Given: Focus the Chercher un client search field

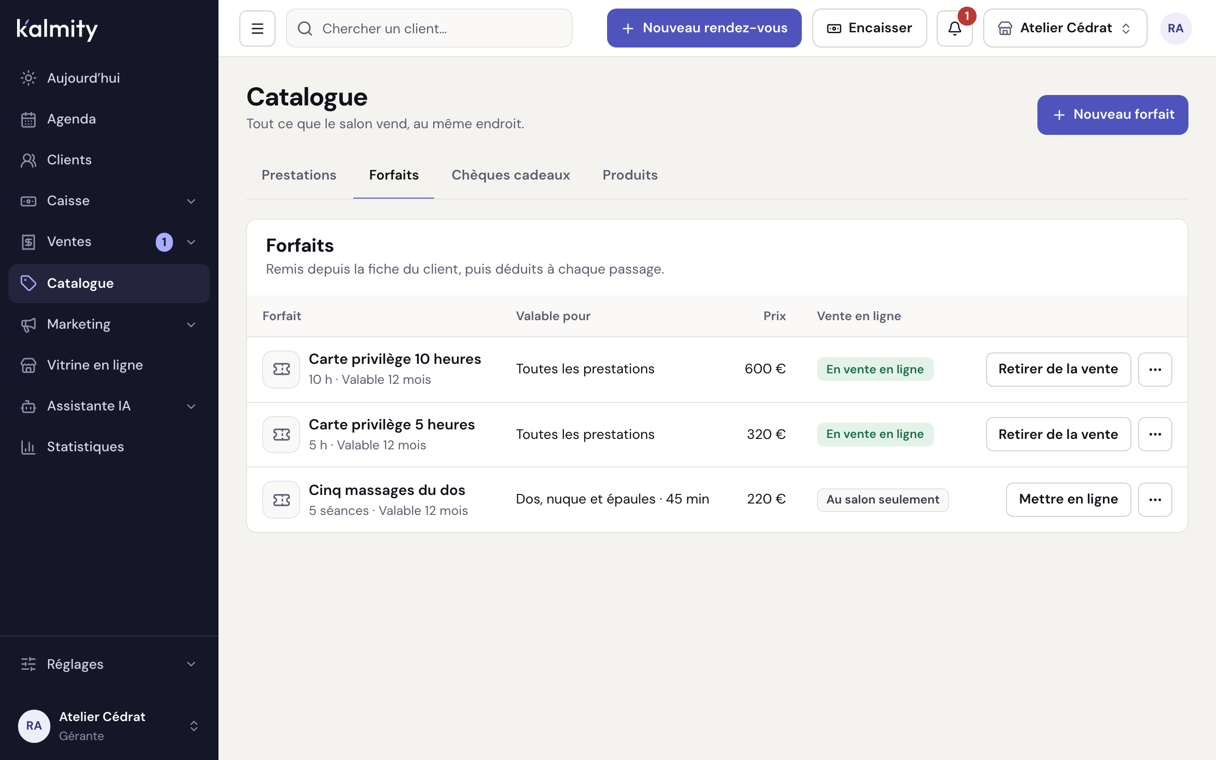Looking at the screenshot, I should [x=429, y=28].
